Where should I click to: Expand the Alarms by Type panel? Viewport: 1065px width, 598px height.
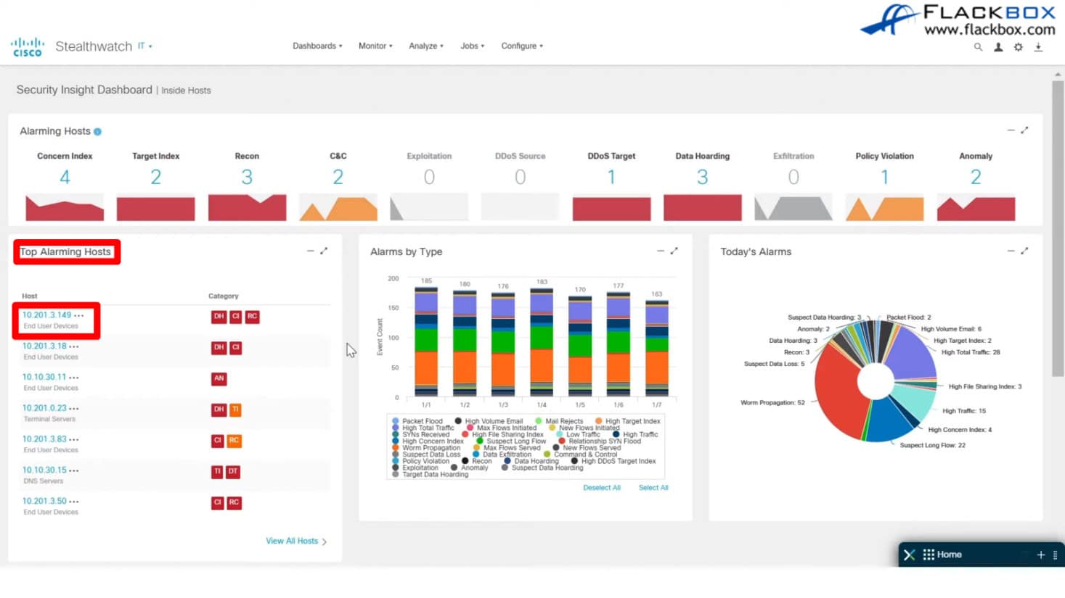pos(674,251)
